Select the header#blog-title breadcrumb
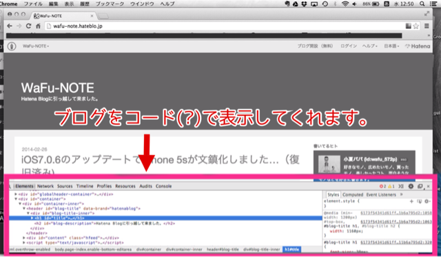Viewport: 441px width, 257px height. tap(223, 249)
